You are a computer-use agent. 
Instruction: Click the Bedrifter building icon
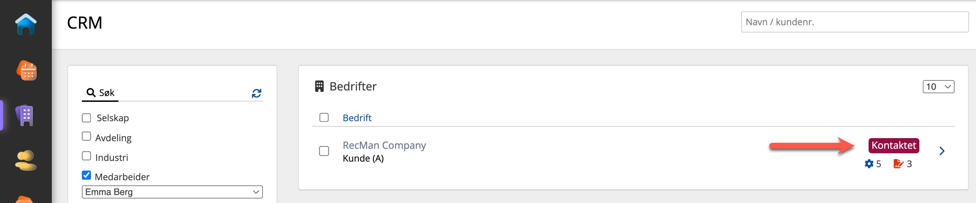(x=319, y=86)
